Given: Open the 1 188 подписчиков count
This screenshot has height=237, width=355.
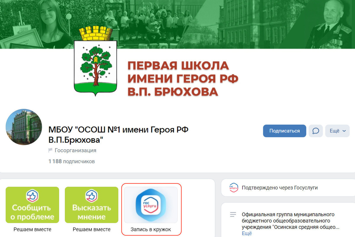Looking at the screenshot, I should point(72,161).
